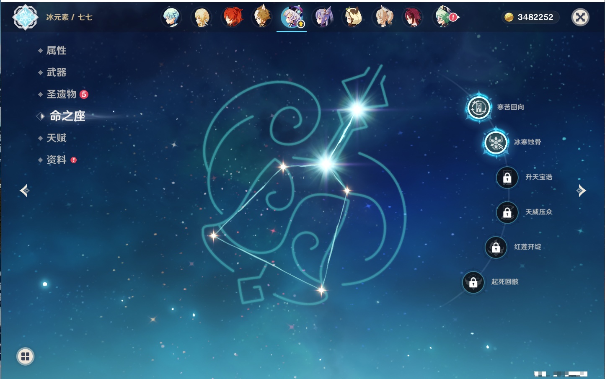Select the brown-haired fox-eared character portrait
The image size is (605, 379).
pos(262,18)
